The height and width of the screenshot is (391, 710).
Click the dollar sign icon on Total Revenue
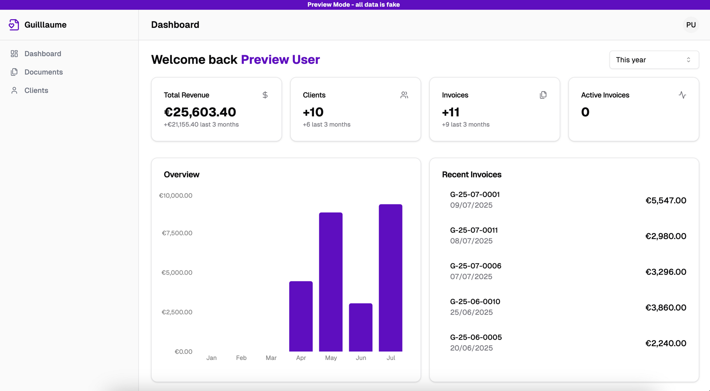pos(265,95)
